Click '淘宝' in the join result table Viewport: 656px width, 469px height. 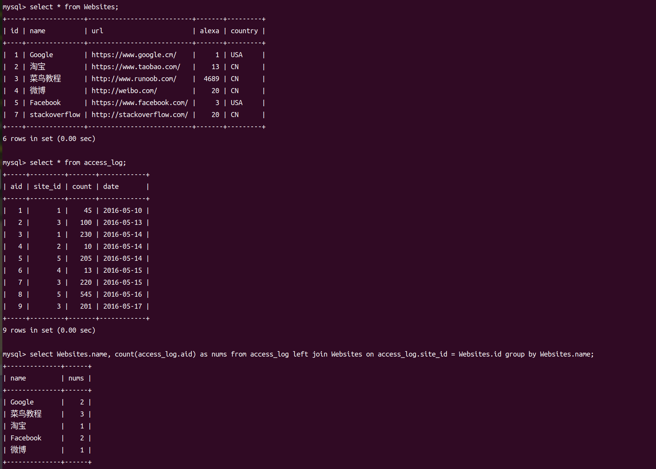pos(18,426)
